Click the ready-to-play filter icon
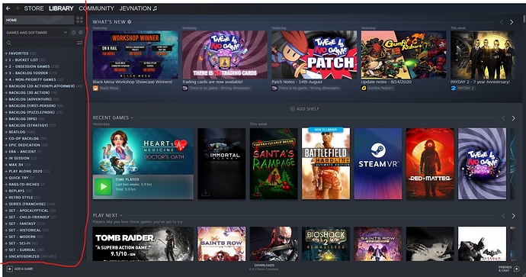This screenshot has height=277, width=526. (81, 33)
